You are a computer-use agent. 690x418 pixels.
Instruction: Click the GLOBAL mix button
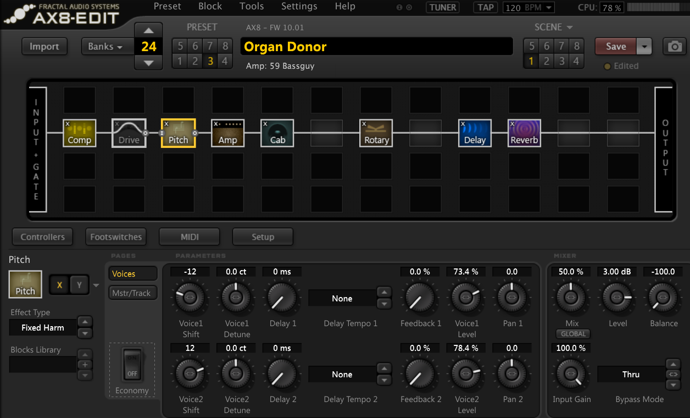(x=572, y=334)
